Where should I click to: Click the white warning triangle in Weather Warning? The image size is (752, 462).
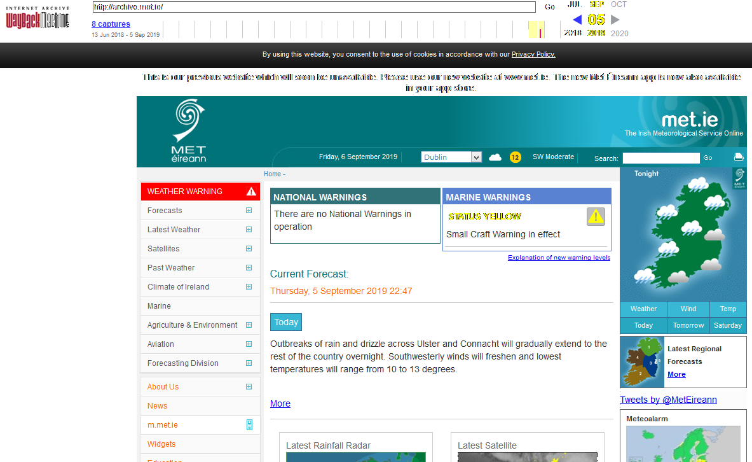click(x=251, y=191)
